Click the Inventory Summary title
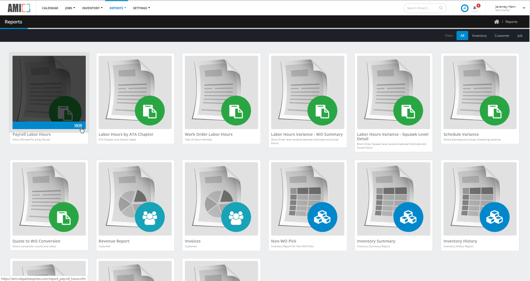Image resolution: width=530 pixels, height=281 pixels. [x=376, y=241]
